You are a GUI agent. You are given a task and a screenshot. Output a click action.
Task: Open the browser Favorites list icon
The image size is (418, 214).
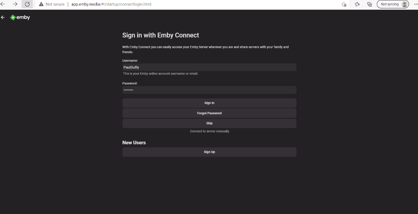click(357, 4)
